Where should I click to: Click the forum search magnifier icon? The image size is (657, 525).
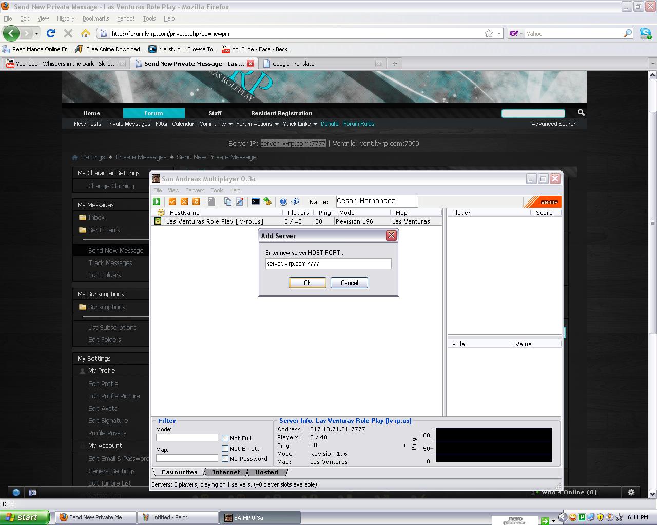tap(581, 113)
